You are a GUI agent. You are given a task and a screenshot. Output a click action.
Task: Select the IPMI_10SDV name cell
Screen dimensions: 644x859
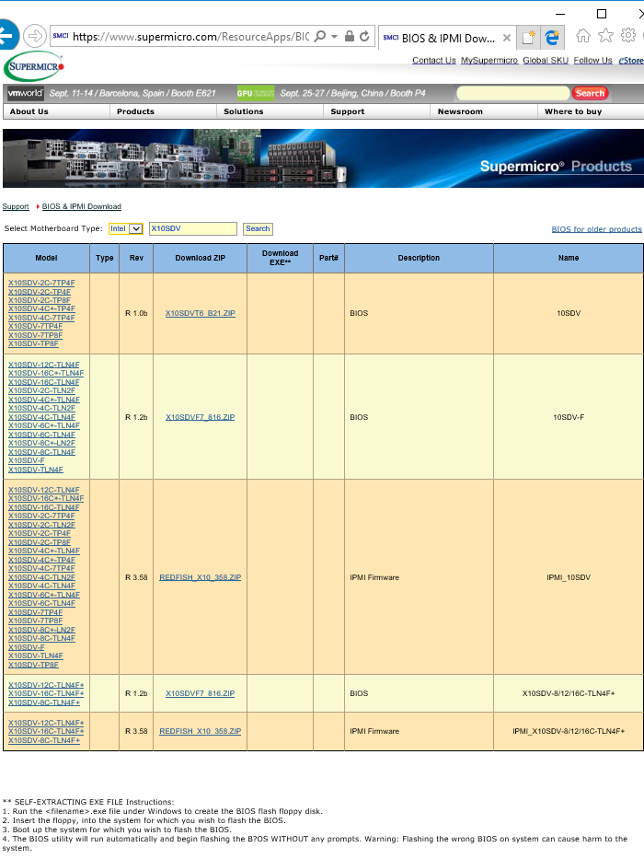pos(569,577)
